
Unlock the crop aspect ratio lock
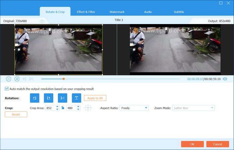click(63, 108)
